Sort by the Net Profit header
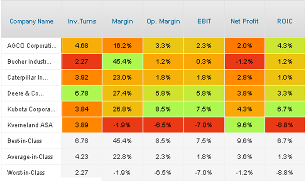This screenshot has height=187, width=305. pyautogui.click(x=245, y=21)
